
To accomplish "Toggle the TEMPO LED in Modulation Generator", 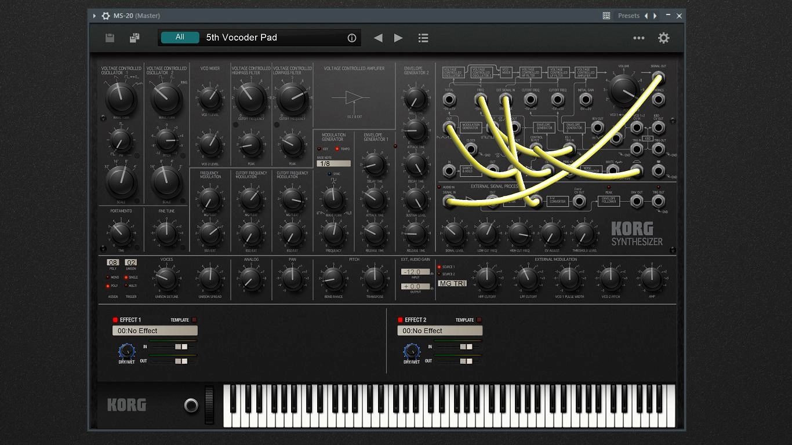I will click(337, 149).
